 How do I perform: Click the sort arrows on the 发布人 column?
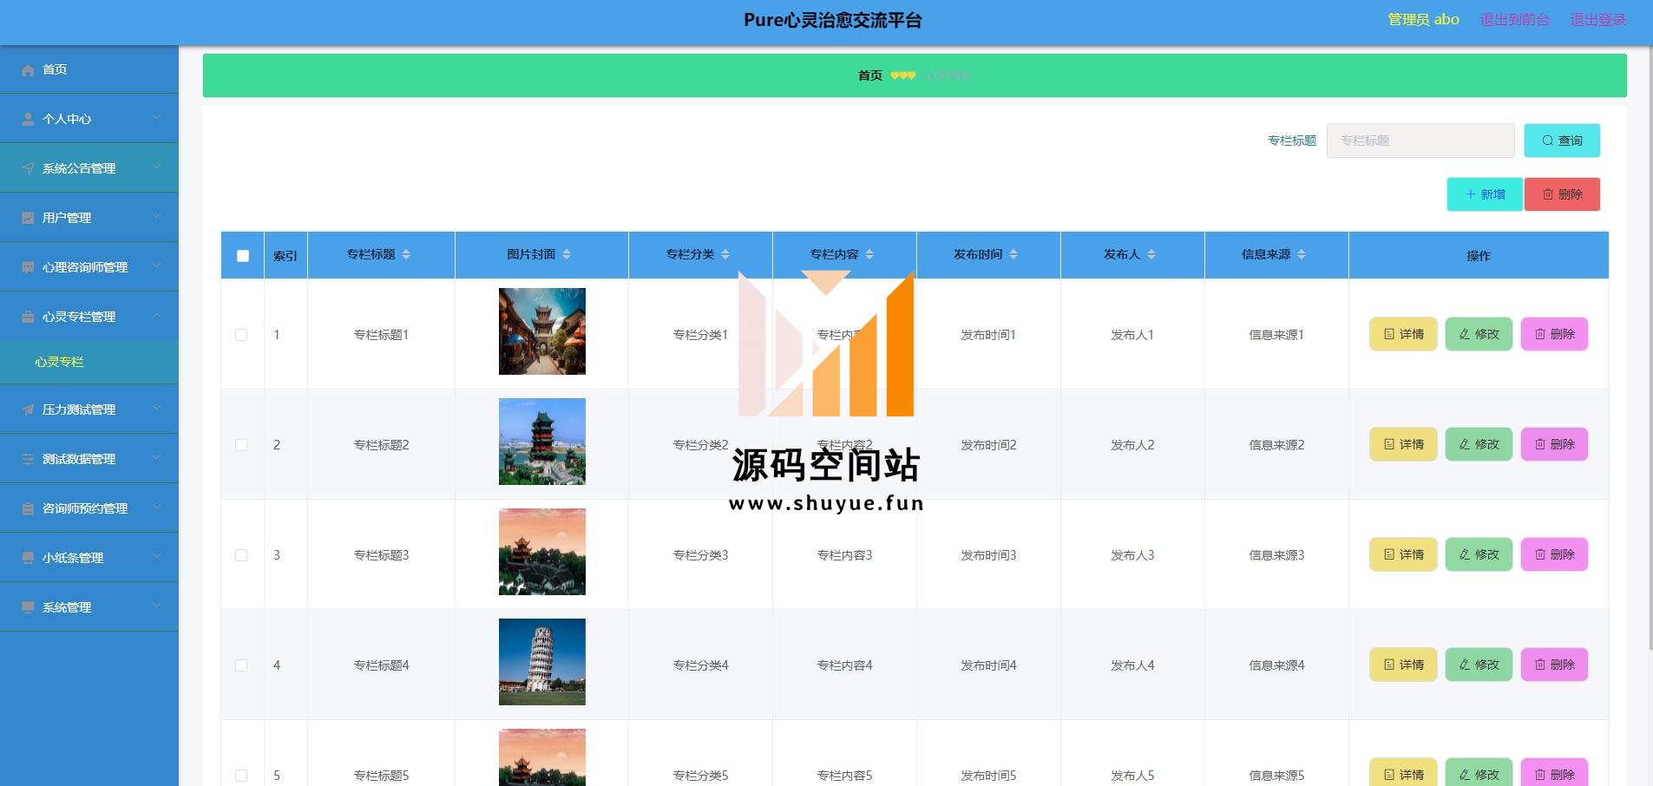click(x=1151, y=254)
